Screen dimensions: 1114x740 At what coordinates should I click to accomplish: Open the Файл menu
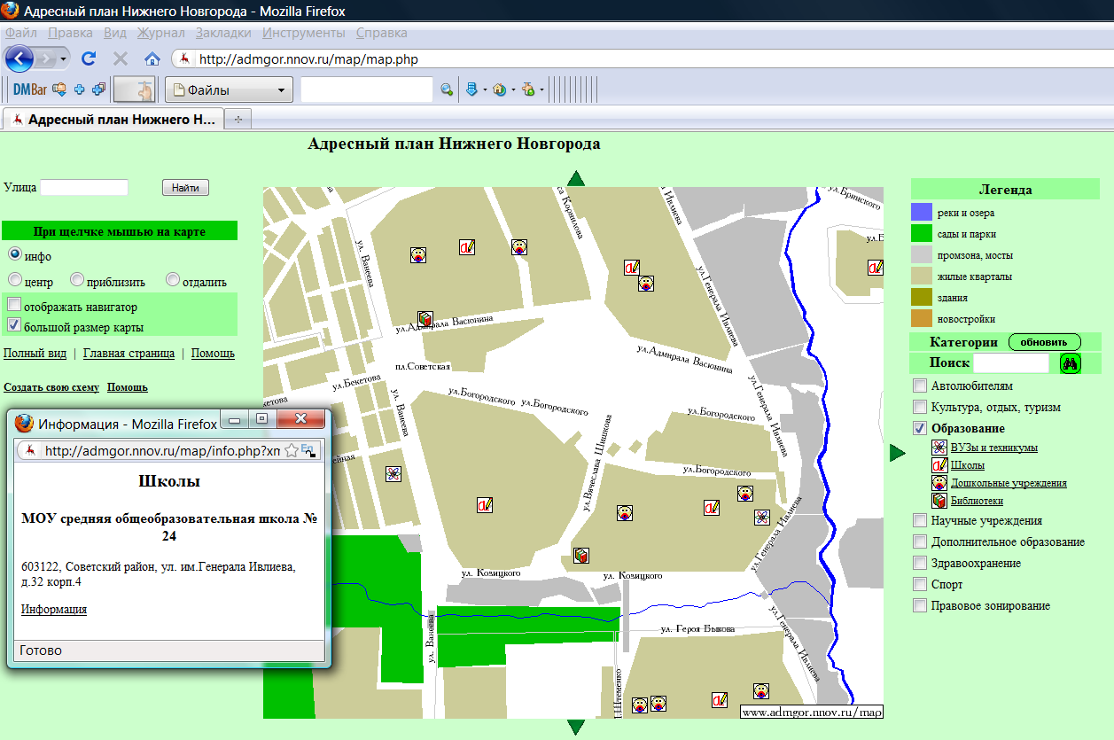pyautogui.click(x=20, y=33)
